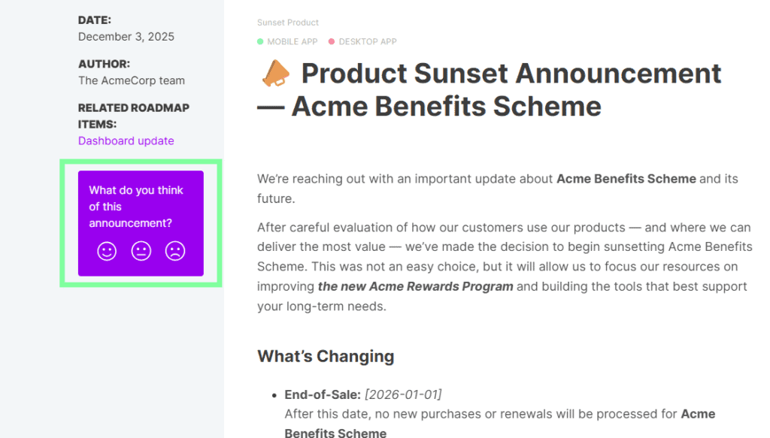Screen dimensions: 770x438
Task: Click the purple feedback widget question text
Action: [135, 207]
